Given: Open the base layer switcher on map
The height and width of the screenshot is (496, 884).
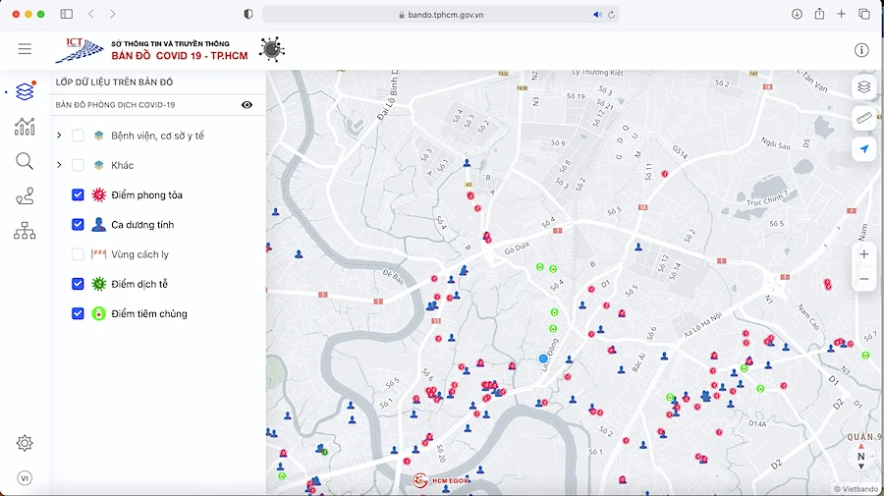Looking at the screenshot, I should 864,86.
